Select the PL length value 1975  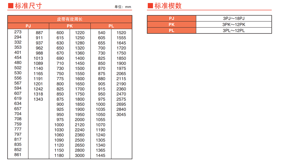tap(121, 69)
